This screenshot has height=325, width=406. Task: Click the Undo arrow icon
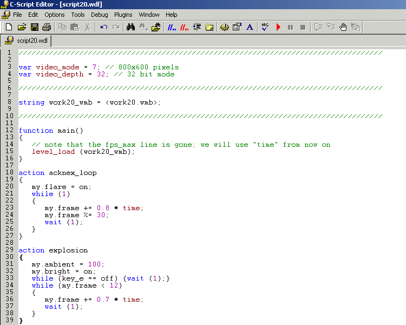[x=103, y=27]
